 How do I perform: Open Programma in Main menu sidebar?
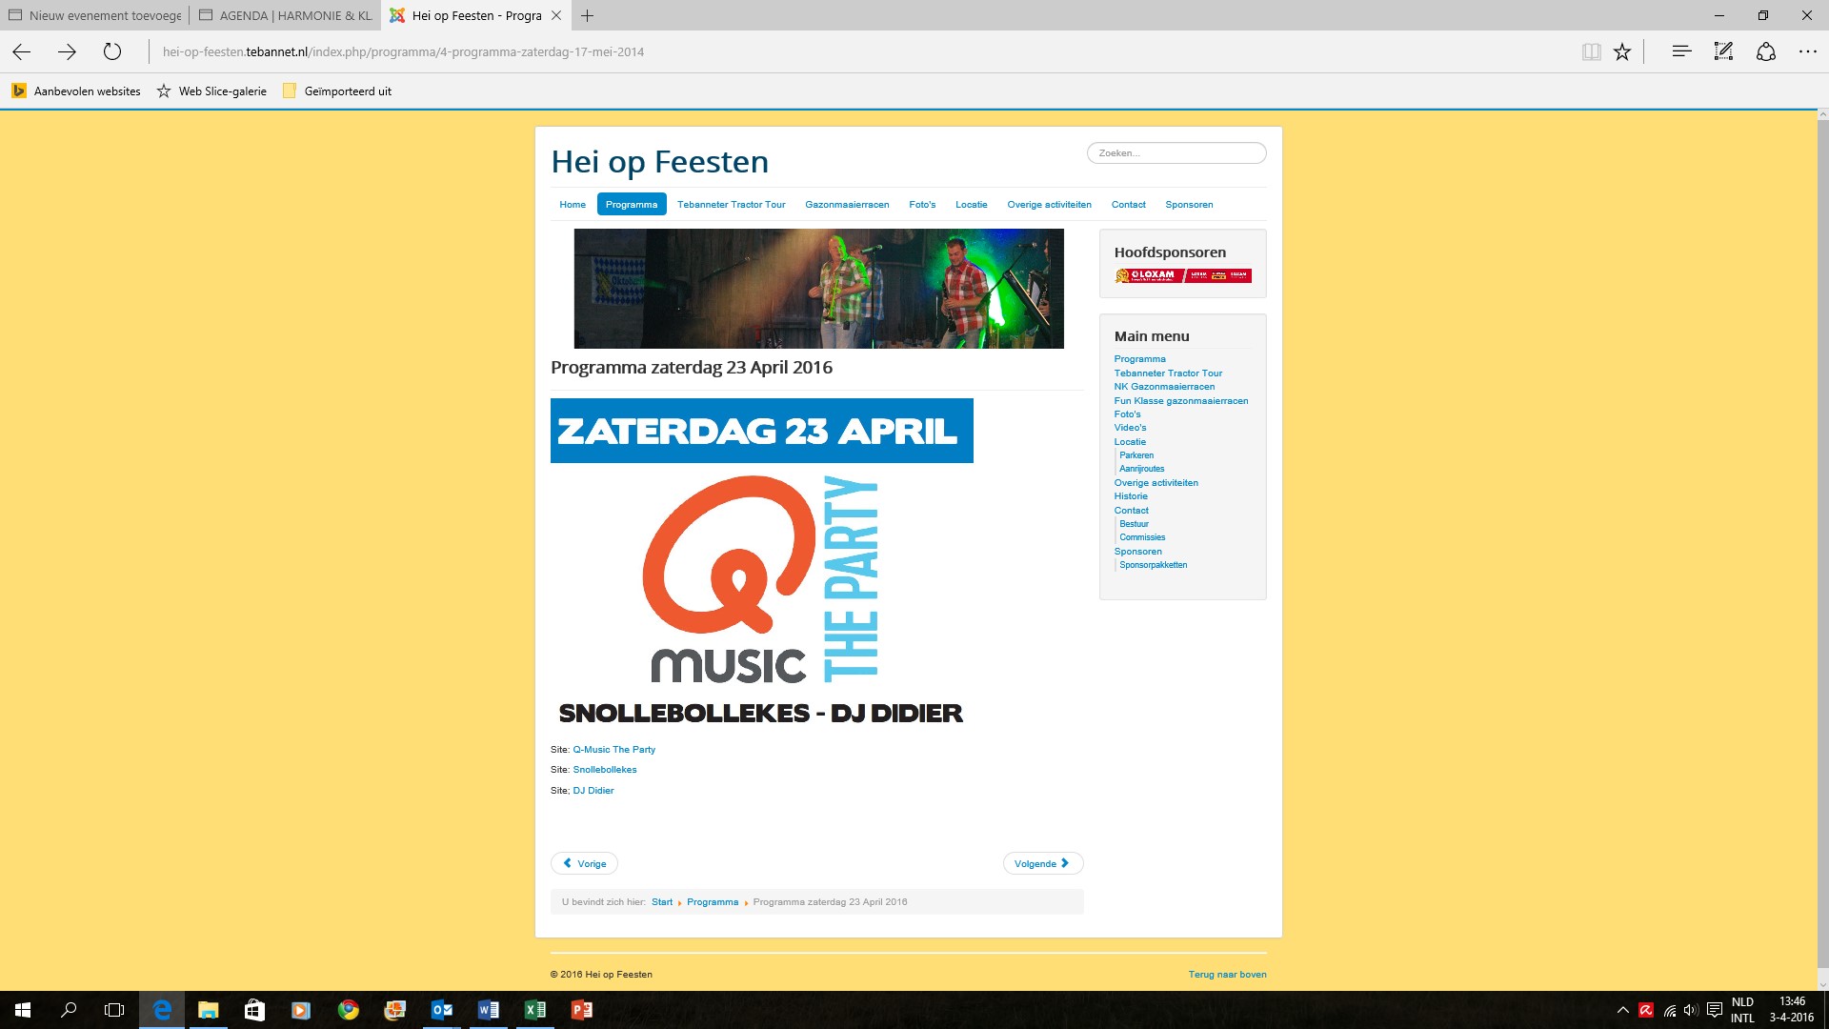(1139, 359)
